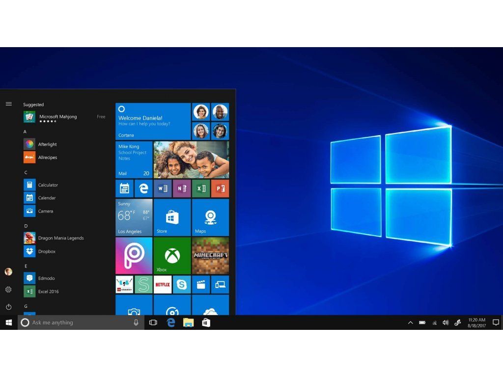The image size is (503, 377).
Task: Open the Photos tile with family picture
Action: (x=191, y=160)
